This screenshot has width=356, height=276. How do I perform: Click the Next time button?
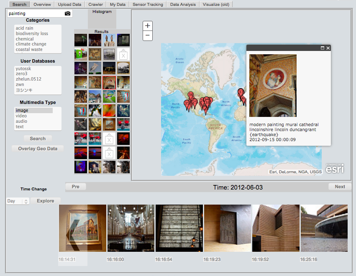coord(340,187)
